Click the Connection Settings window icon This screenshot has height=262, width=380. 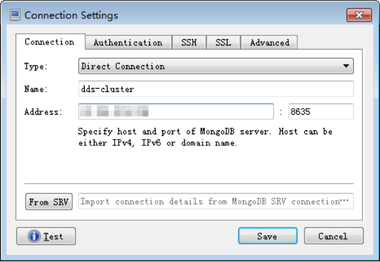point(15,15)
